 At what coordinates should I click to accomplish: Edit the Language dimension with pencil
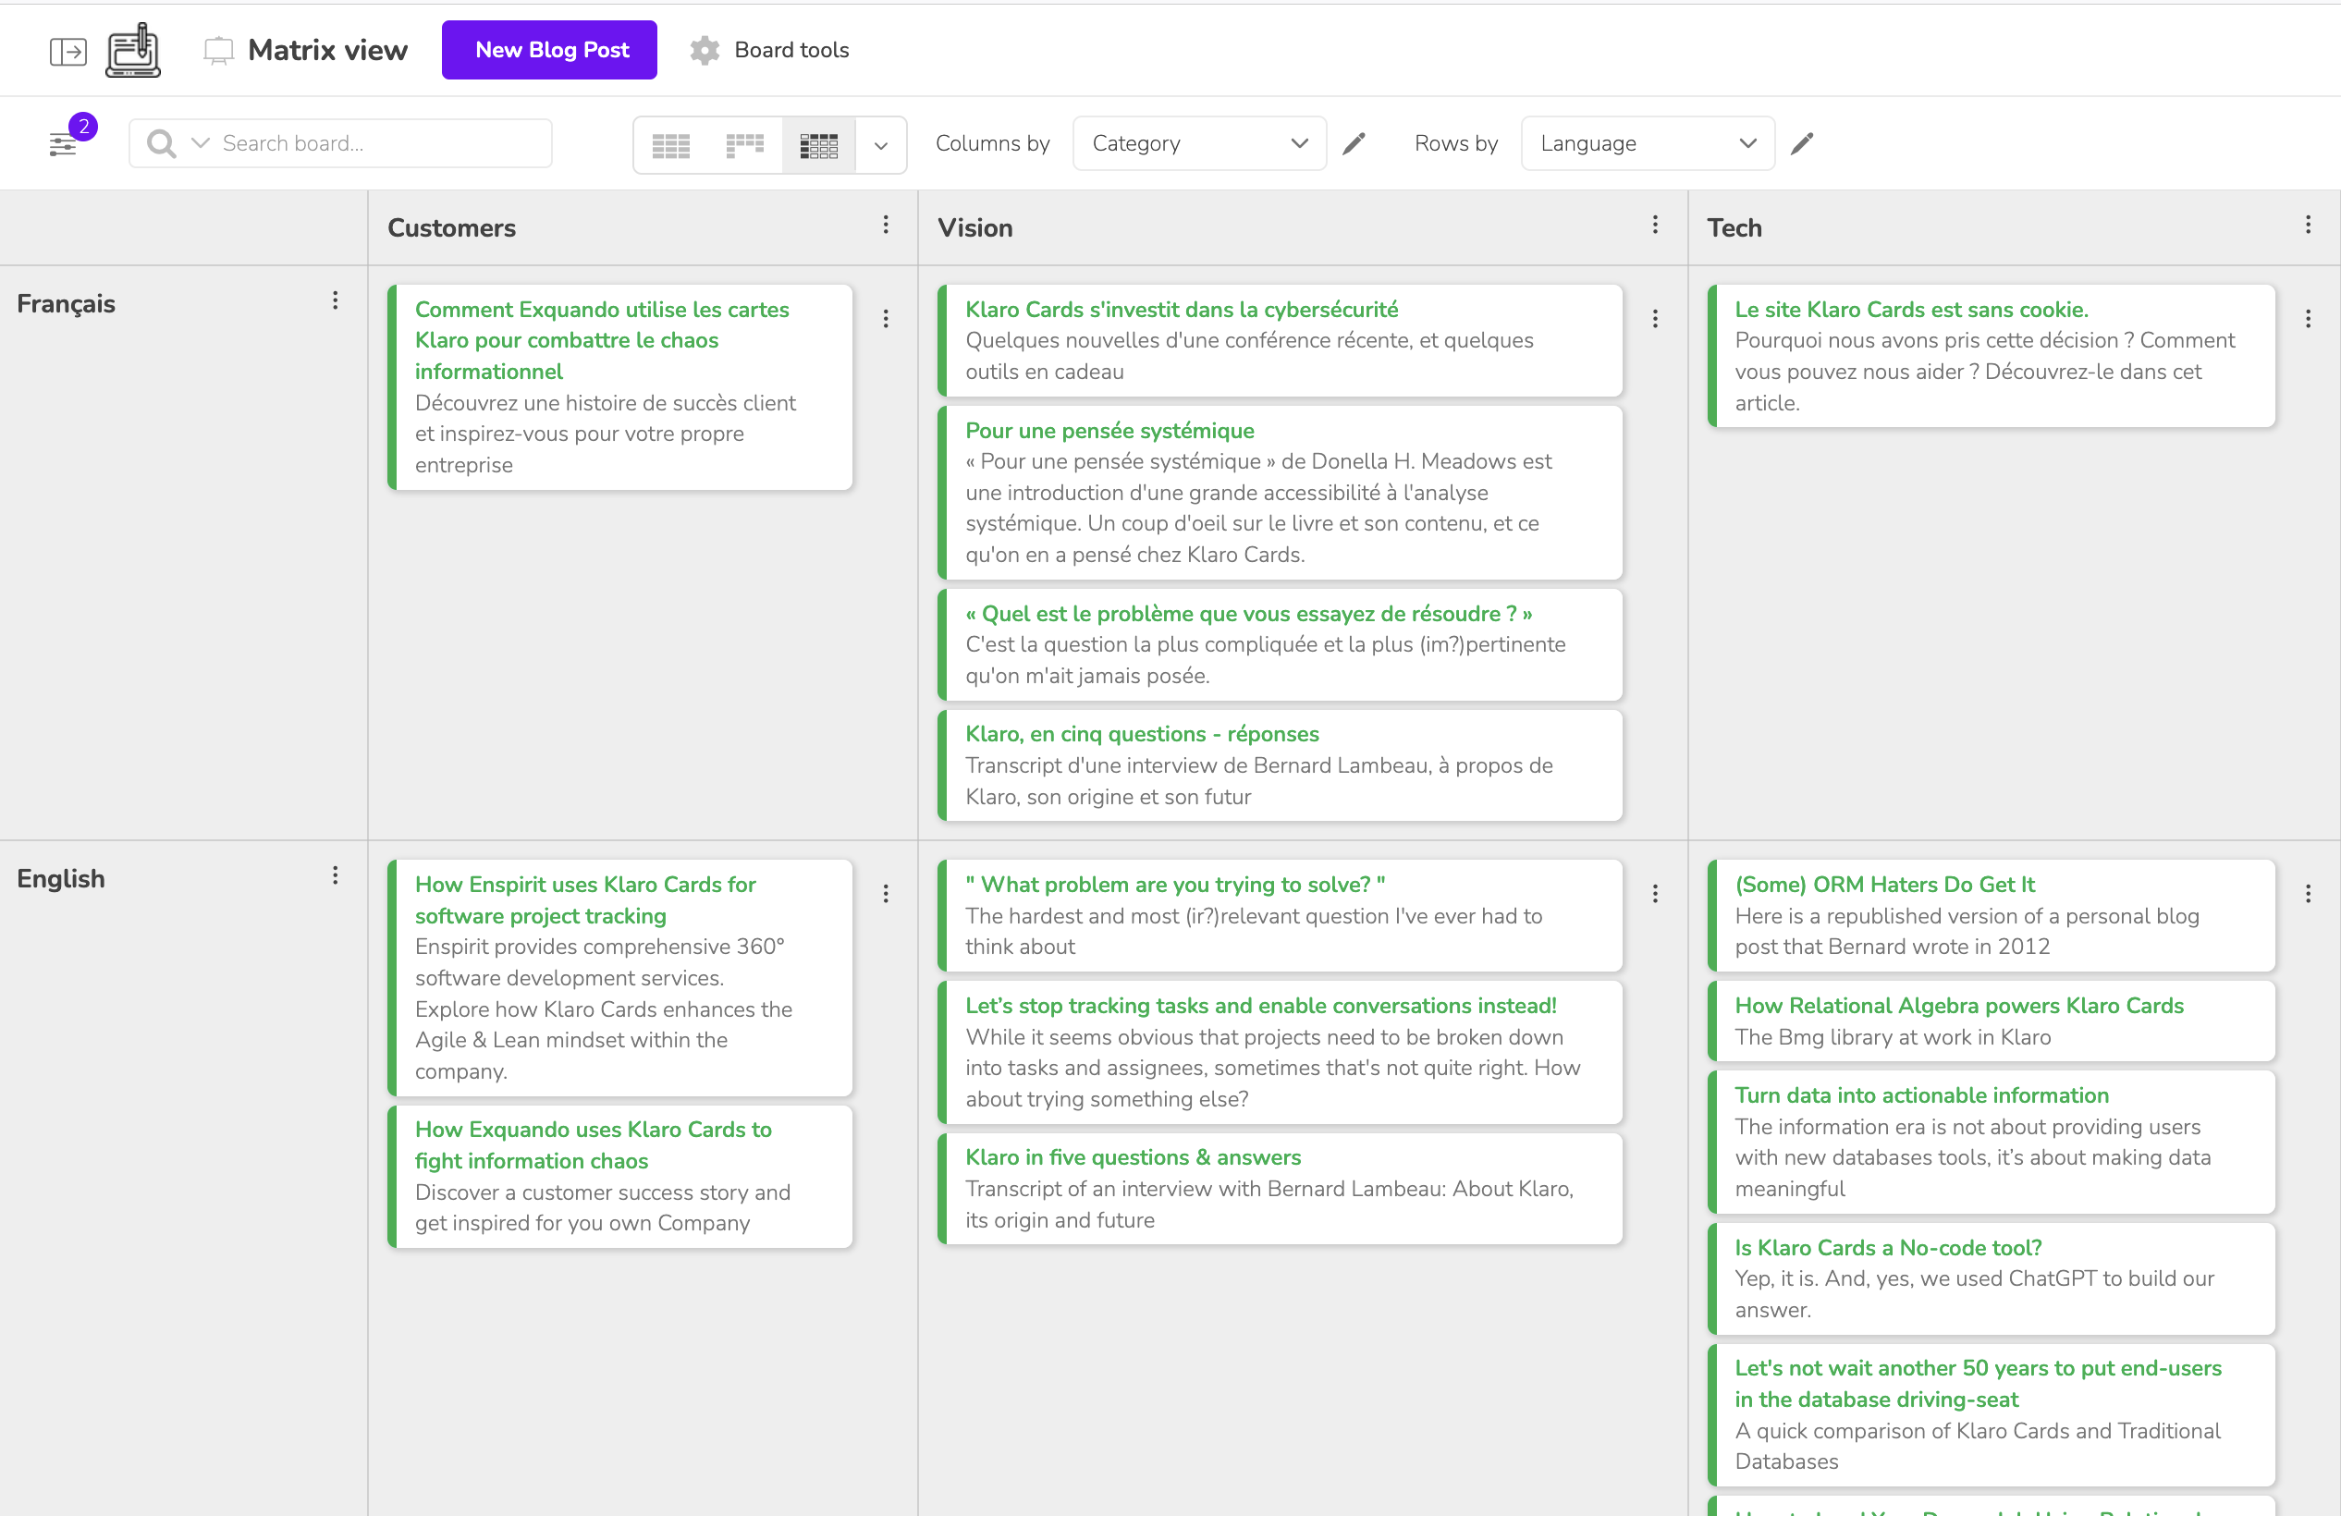pos(1802,143)
